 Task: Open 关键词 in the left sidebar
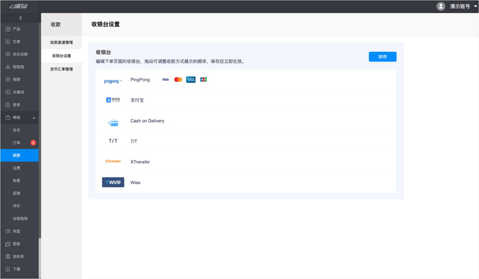point(18,92)
